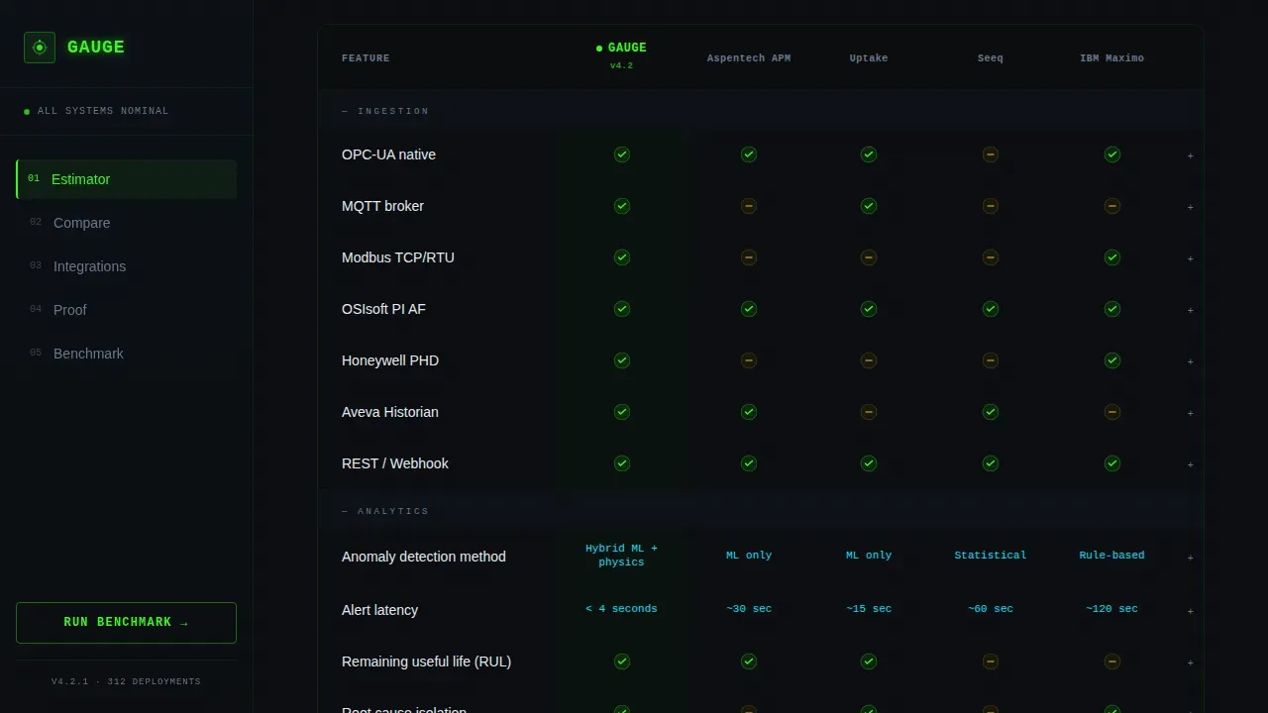The height and width of the screenshot is (713, 1268).
Task: Select the IBM Maximo column header
Action: coord(1111,58)
